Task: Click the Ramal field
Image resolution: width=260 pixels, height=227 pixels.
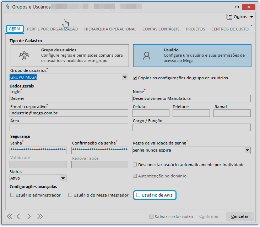Action: [232, 113]
